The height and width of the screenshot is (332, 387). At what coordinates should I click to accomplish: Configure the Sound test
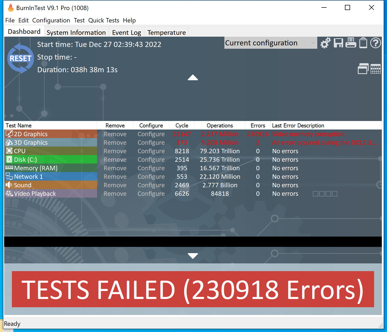151,185
